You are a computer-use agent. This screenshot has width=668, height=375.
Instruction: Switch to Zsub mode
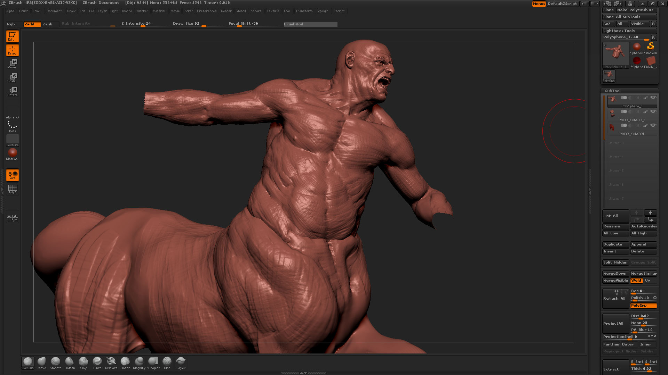pos(48,24)
